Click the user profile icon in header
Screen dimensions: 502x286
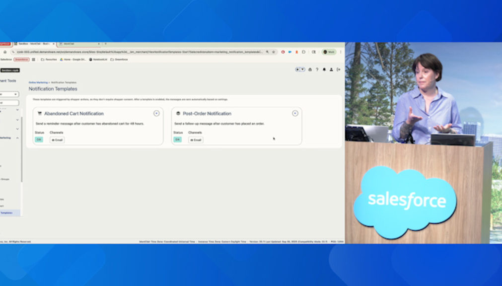331,70
